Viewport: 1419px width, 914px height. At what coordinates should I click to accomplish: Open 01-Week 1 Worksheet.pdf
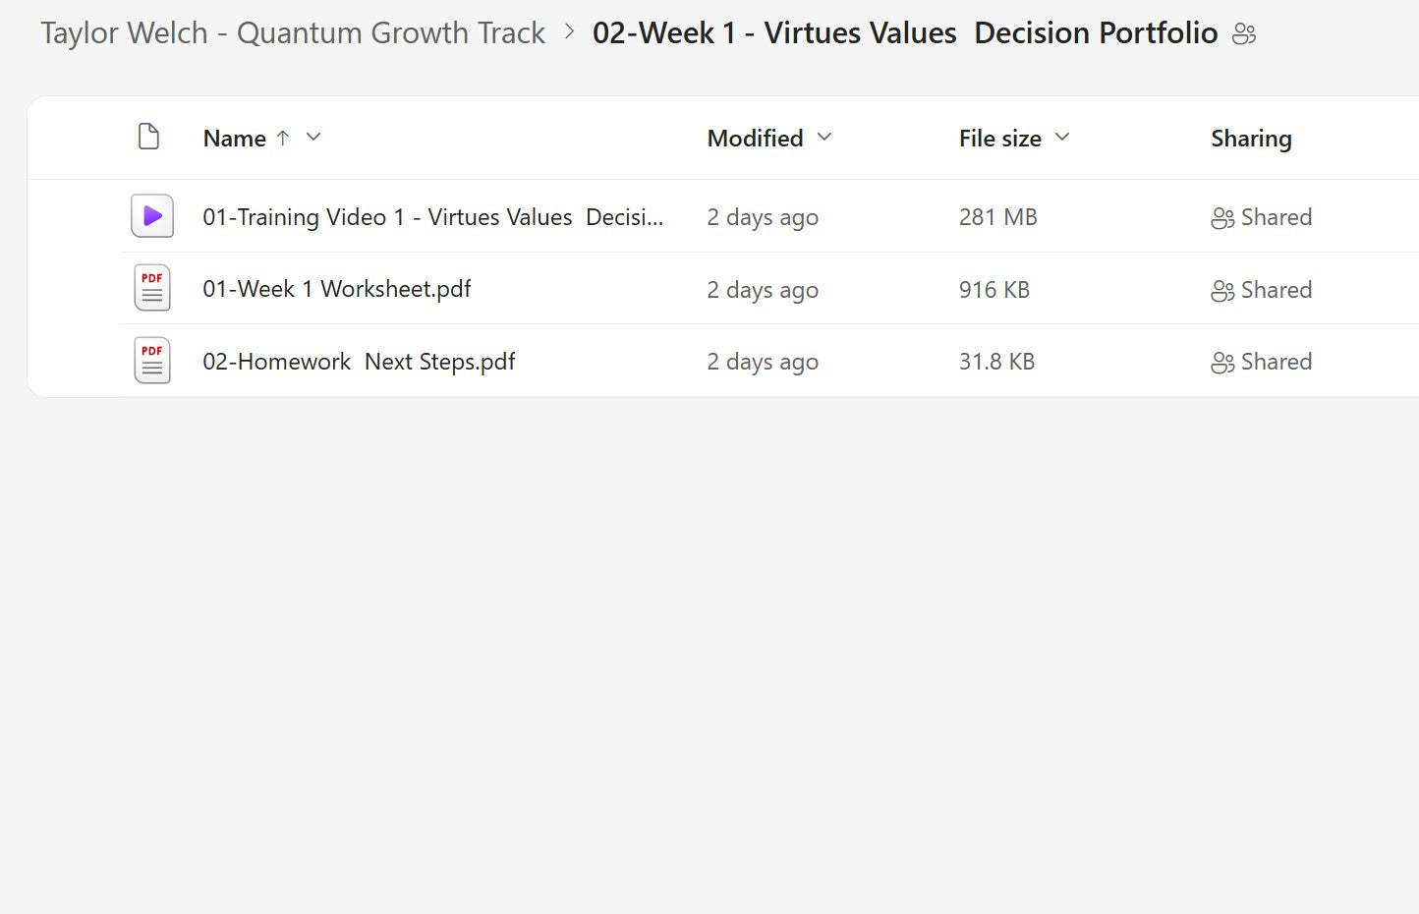(x=336, y=289)
